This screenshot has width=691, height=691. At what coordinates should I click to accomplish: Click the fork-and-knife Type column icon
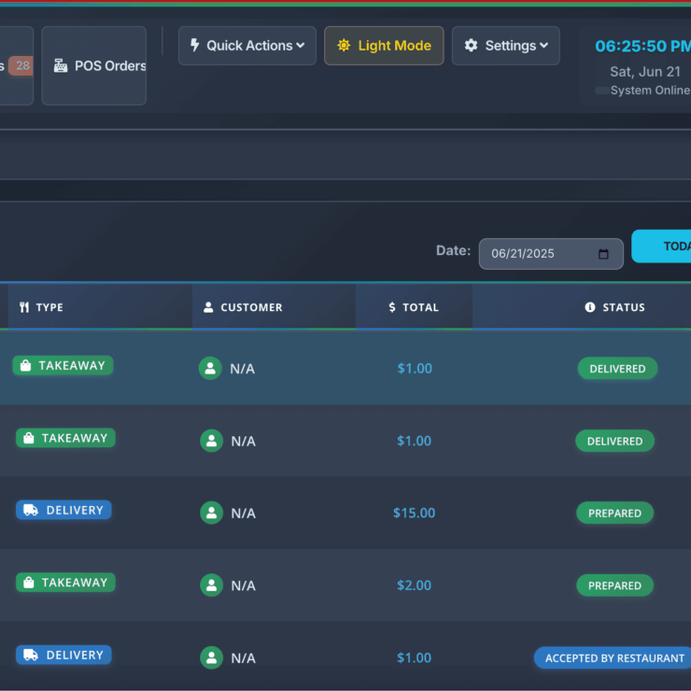click(24, 307)
